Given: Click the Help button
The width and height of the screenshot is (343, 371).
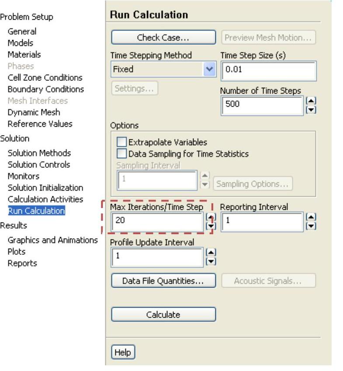Looking at the screenshot, I should pyautogui.click(x=123, y=353).
